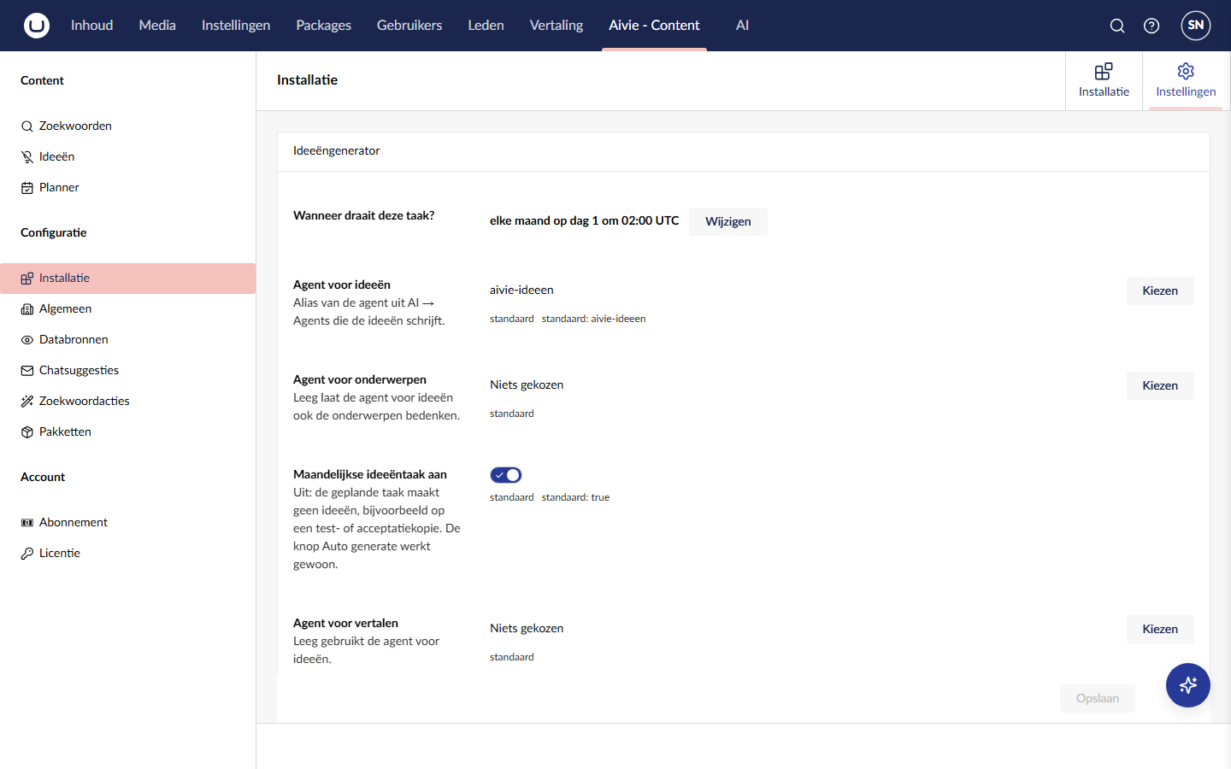Go to the Inhoud section
This screenshot has height=769, width=1231.
[92, 26]
